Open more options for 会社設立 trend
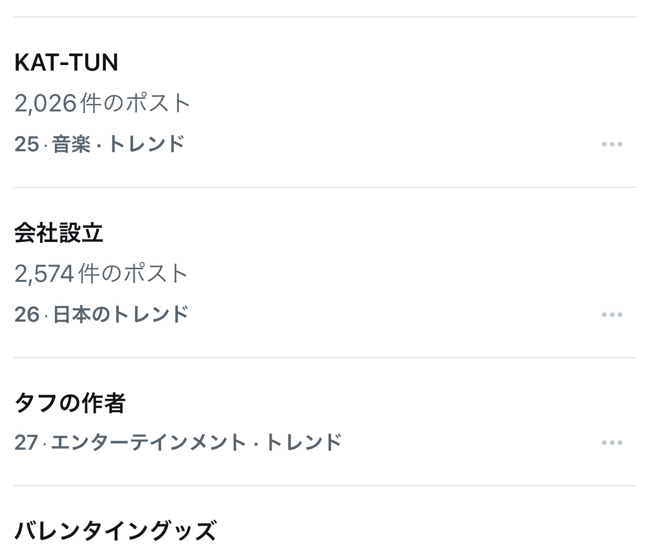The width and height of the screenshot is (650, 546). coord(612,315)
